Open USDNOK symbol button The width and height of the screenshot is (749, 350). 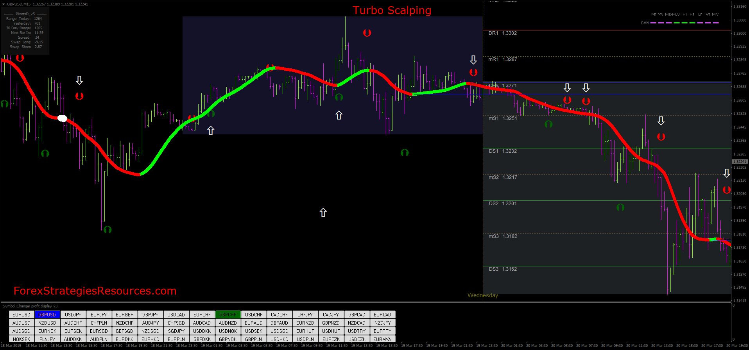tap(228, 331)
